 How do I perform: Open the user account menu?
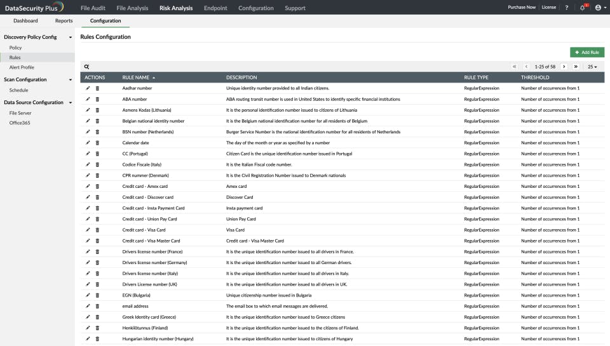[x=599, y=8]
